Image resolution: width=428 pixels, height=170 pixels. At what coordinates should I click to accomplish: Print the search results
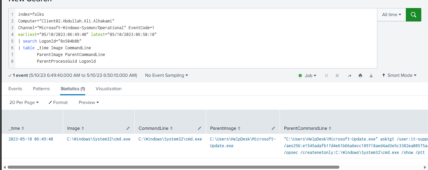coord(360,75)
